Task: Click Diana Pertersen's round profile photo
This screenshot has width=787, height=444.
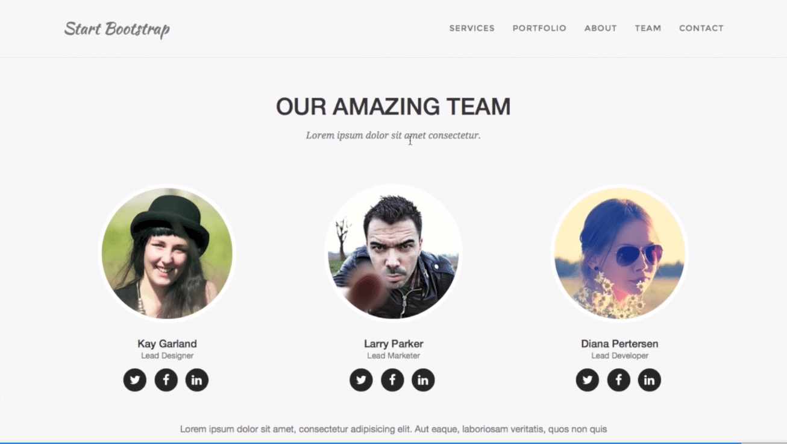Action: tap(619, 253)
